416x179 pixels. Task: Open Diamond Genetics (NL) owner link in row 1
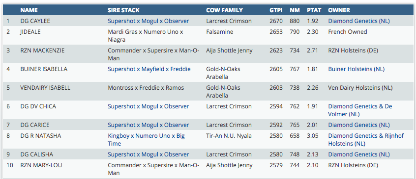(x=359, y=21)
